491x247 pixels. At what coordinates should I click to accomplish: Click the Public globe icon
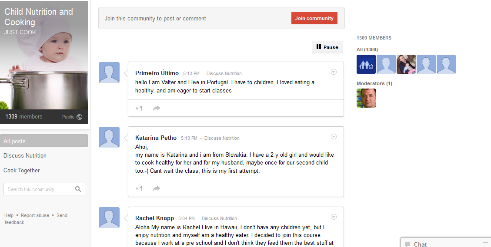point(79,117)
